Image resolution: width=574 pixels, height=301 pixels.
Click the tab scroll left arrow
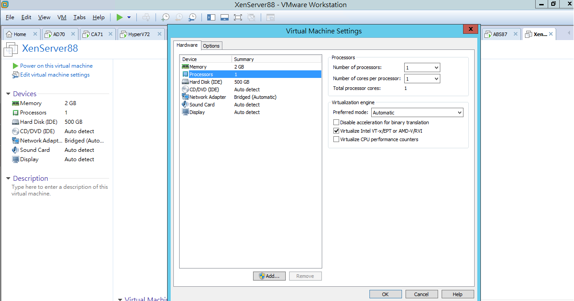[x=569, y=33]
